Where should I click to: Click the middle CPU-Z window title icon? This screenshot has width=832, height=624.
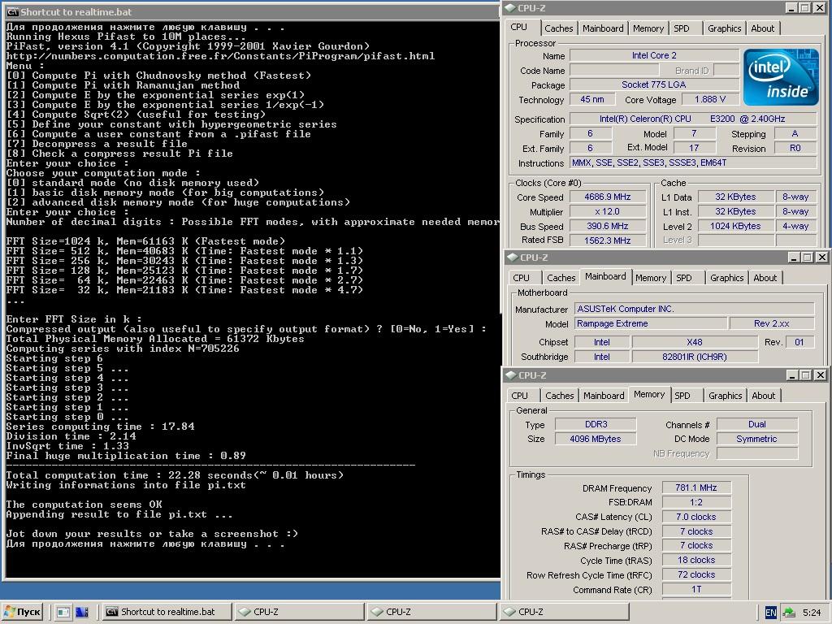point(513,258)
